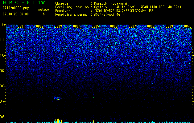The width and height of the screenshot is (194, 123).
Task: Click the A504HB(yagi 4el) antenna text
Action: tap(109, 14)
